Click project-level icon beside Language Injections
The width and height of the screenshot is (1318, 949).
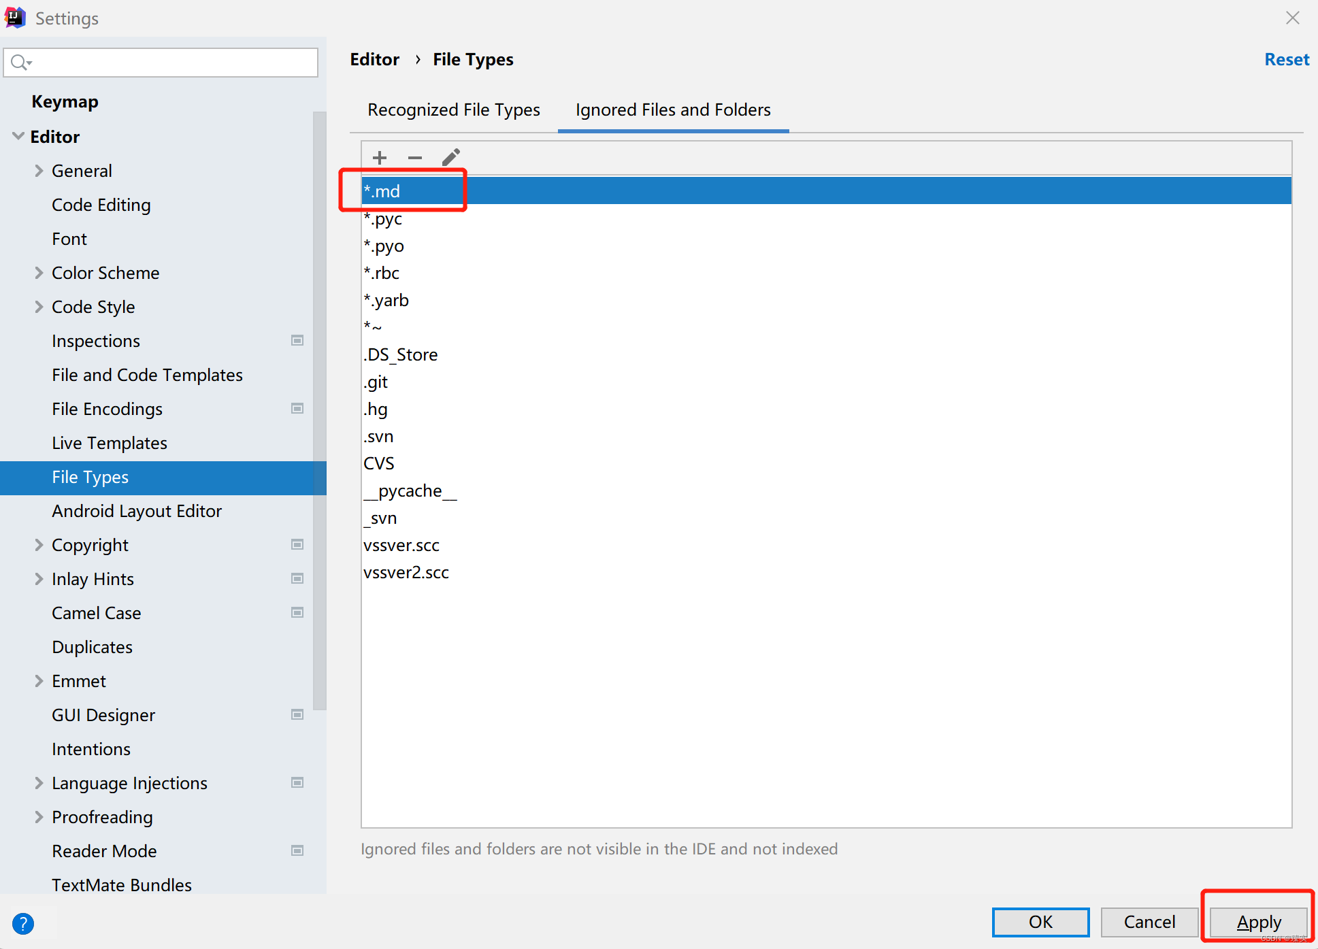297,782
